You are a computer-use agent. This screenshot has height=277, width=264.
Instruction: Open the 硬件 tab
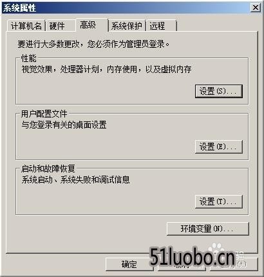point(61,26)
